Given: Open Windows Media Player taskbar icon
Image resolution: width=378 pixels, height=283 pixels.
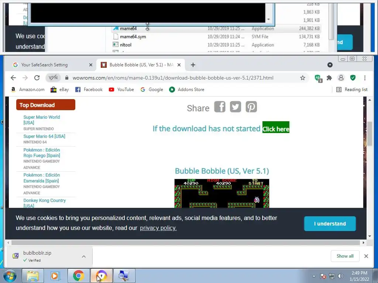Looking at the screenshot, I should (x=55, y=276).
